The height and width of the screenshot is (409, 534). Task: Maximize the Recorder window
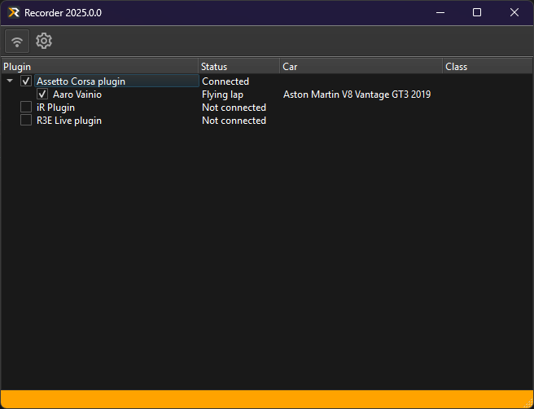(477, 13)
